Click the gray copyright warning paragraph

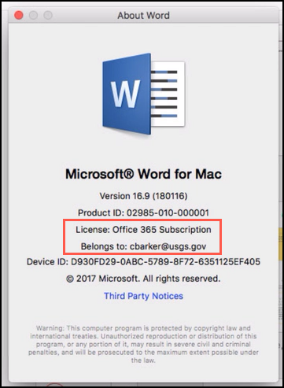(x=143, y=344)
